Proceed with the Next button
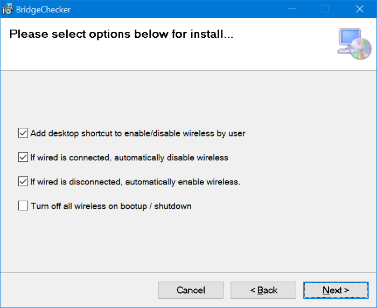This screenshot has width=377, height=308. tap(336, 290)
